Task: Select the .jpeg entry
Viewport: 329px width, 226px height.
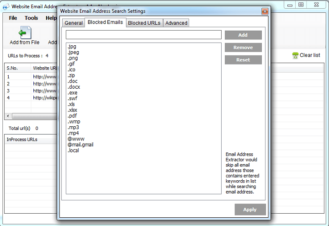Action: (x=74, y=52)
